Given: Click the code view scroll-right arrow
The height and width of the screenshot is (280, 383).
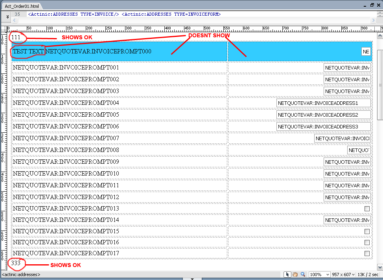Looking at the screenshot, I should (373, 20).
